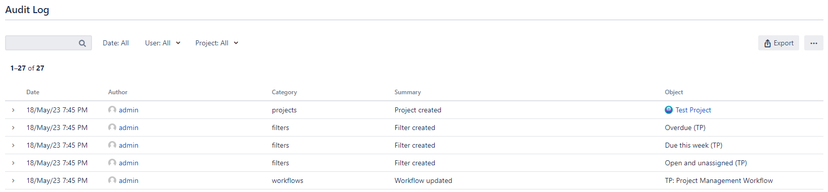
Task: Click admin avatar in Workflow updated row
Action: (112, 180)
